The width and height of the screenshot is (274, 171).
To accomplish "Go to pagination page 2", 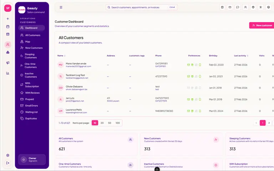I will coord(269,123).
